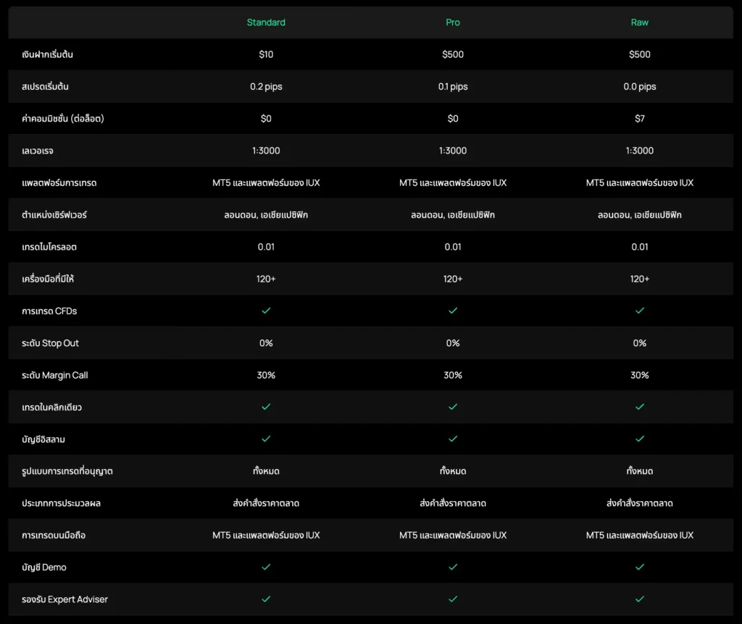Click Raw checkmark in Demo account row

(640, 567)
